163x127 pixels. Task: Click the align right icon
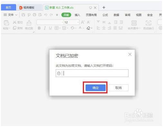coord(109,28)
